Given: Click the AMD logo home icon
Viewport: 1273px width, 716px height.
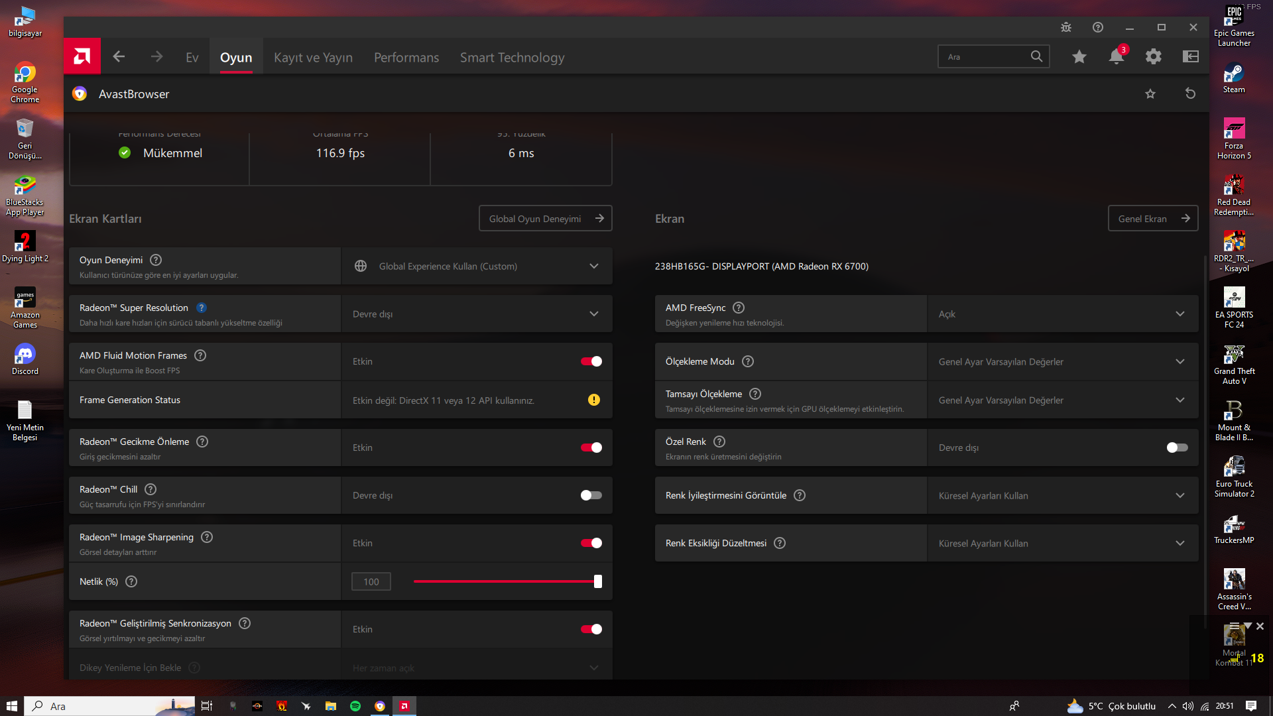Looking at the screenshot, I should click(x=82, y=56).
